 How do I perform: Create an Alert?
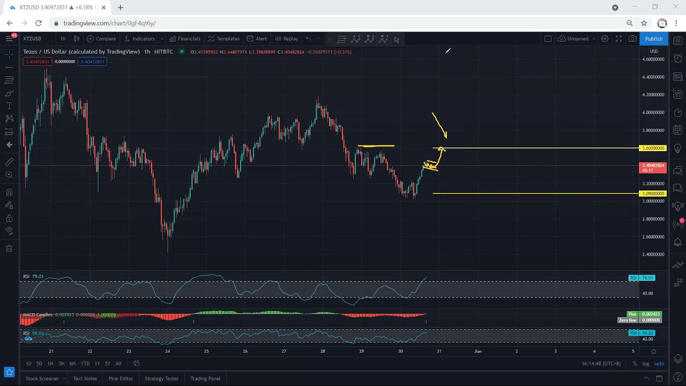click(x=257, y=39)
